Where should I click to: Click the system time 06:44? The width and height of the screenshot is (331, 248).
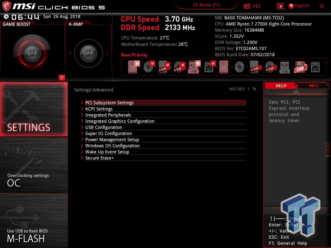click(25, 17)
